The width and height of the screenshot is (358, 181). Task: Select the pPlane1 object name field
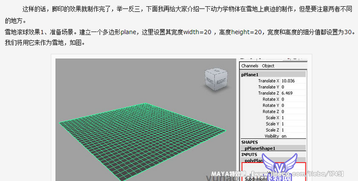pos(274,75)
